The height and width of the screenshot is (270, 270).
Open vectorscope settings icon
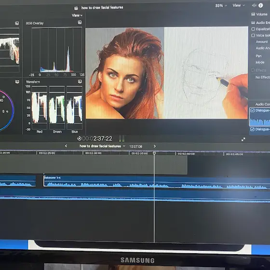click(17, 82)
